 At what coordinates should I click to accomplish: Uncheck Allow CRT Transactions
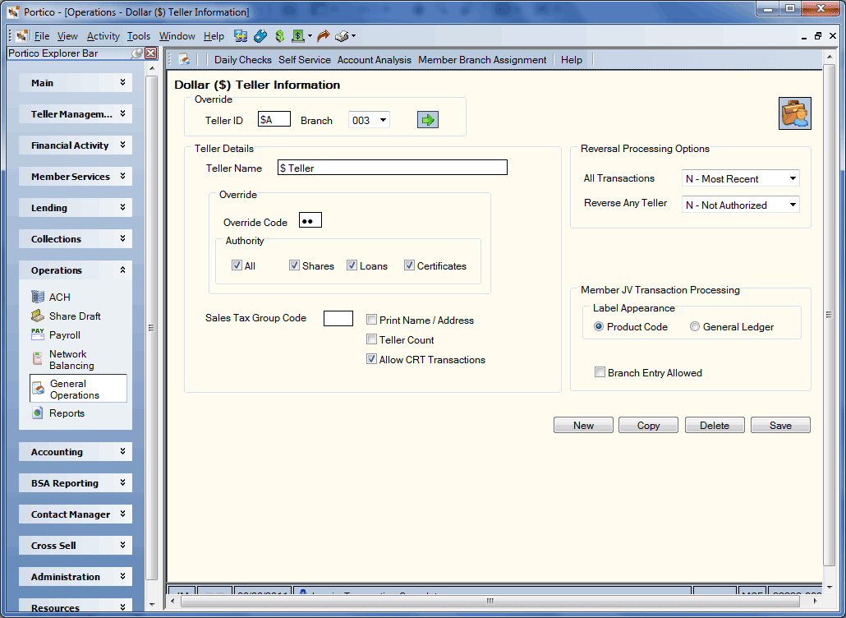[x=371, y=359]
